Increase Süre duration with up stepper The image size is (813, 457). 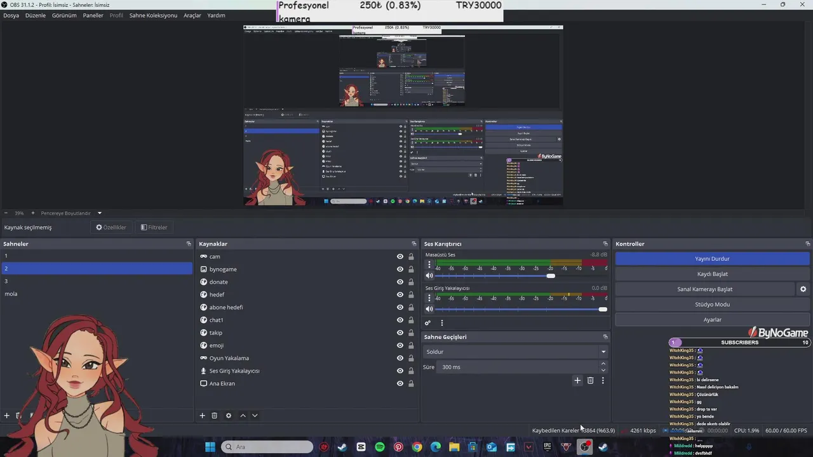[603, 364]
